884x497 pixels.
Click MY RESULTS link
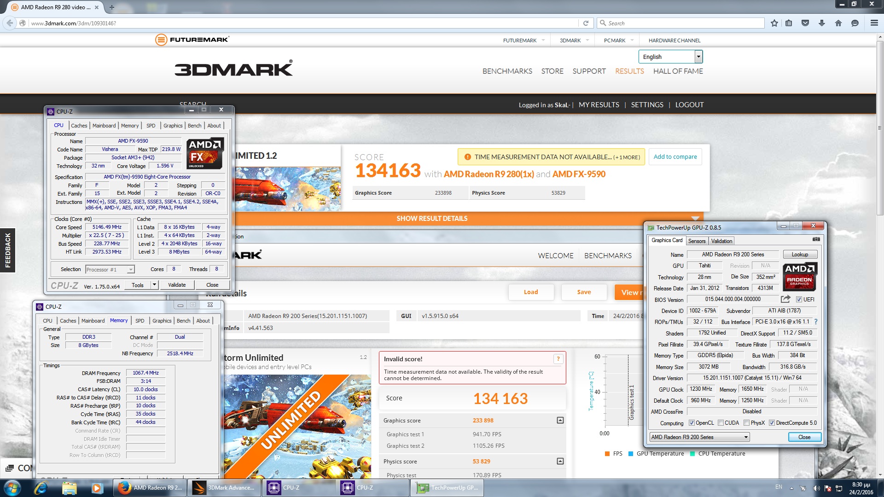599,105
